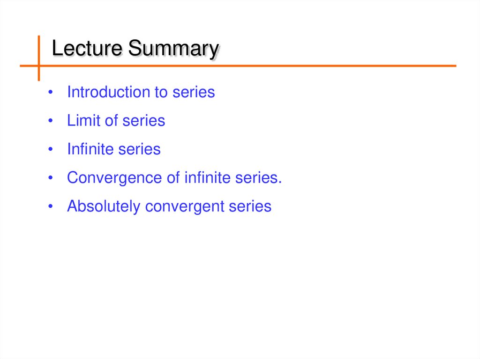The width and height of the screenshot is (480, 359).
Task: Click the "Limit of series" bullet text
Action: tap(116, 121)
